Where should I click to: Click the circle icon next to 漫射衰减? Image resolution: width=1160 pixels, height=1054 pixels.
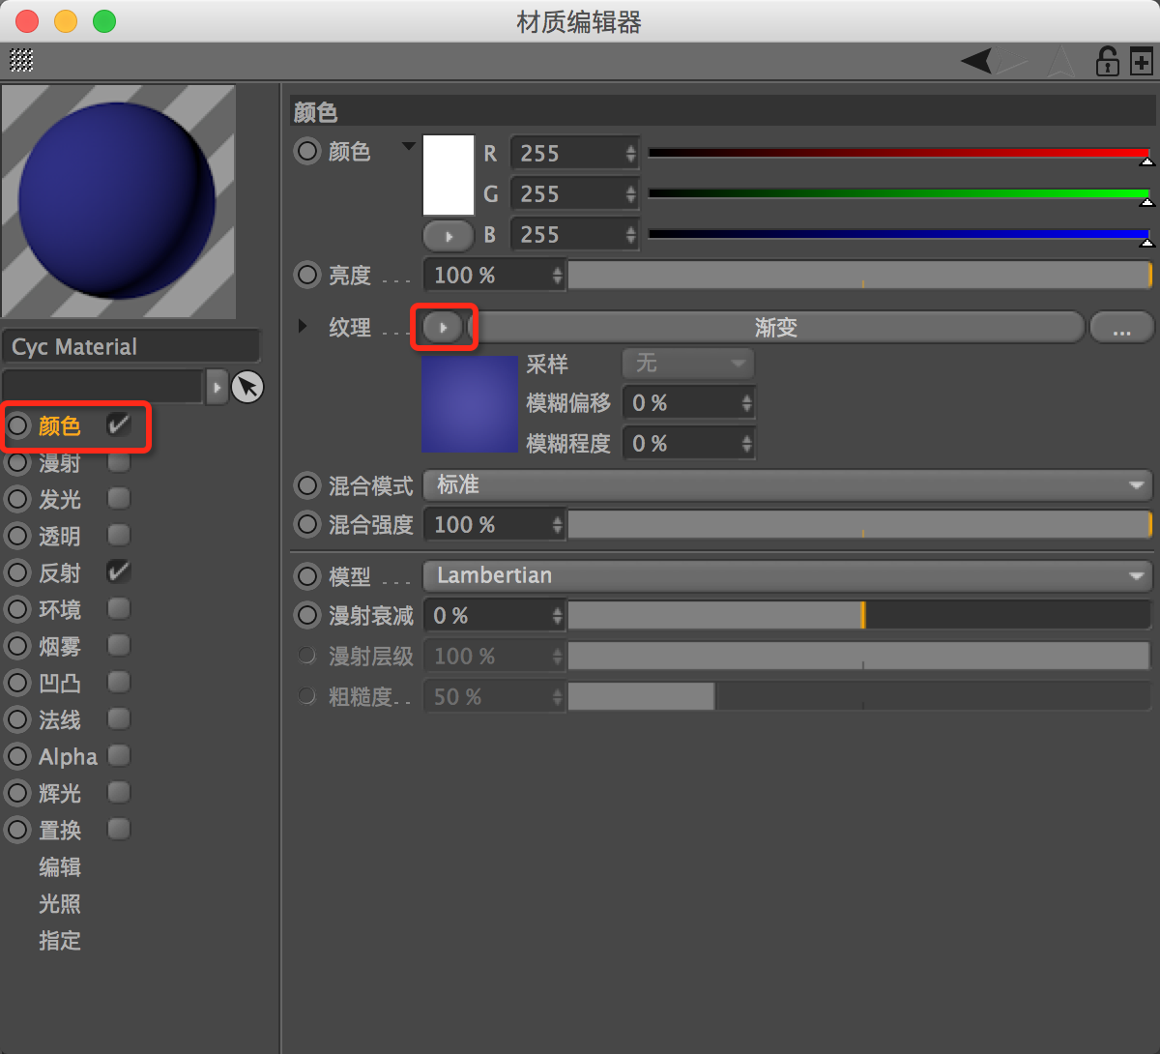pos(307,615)
